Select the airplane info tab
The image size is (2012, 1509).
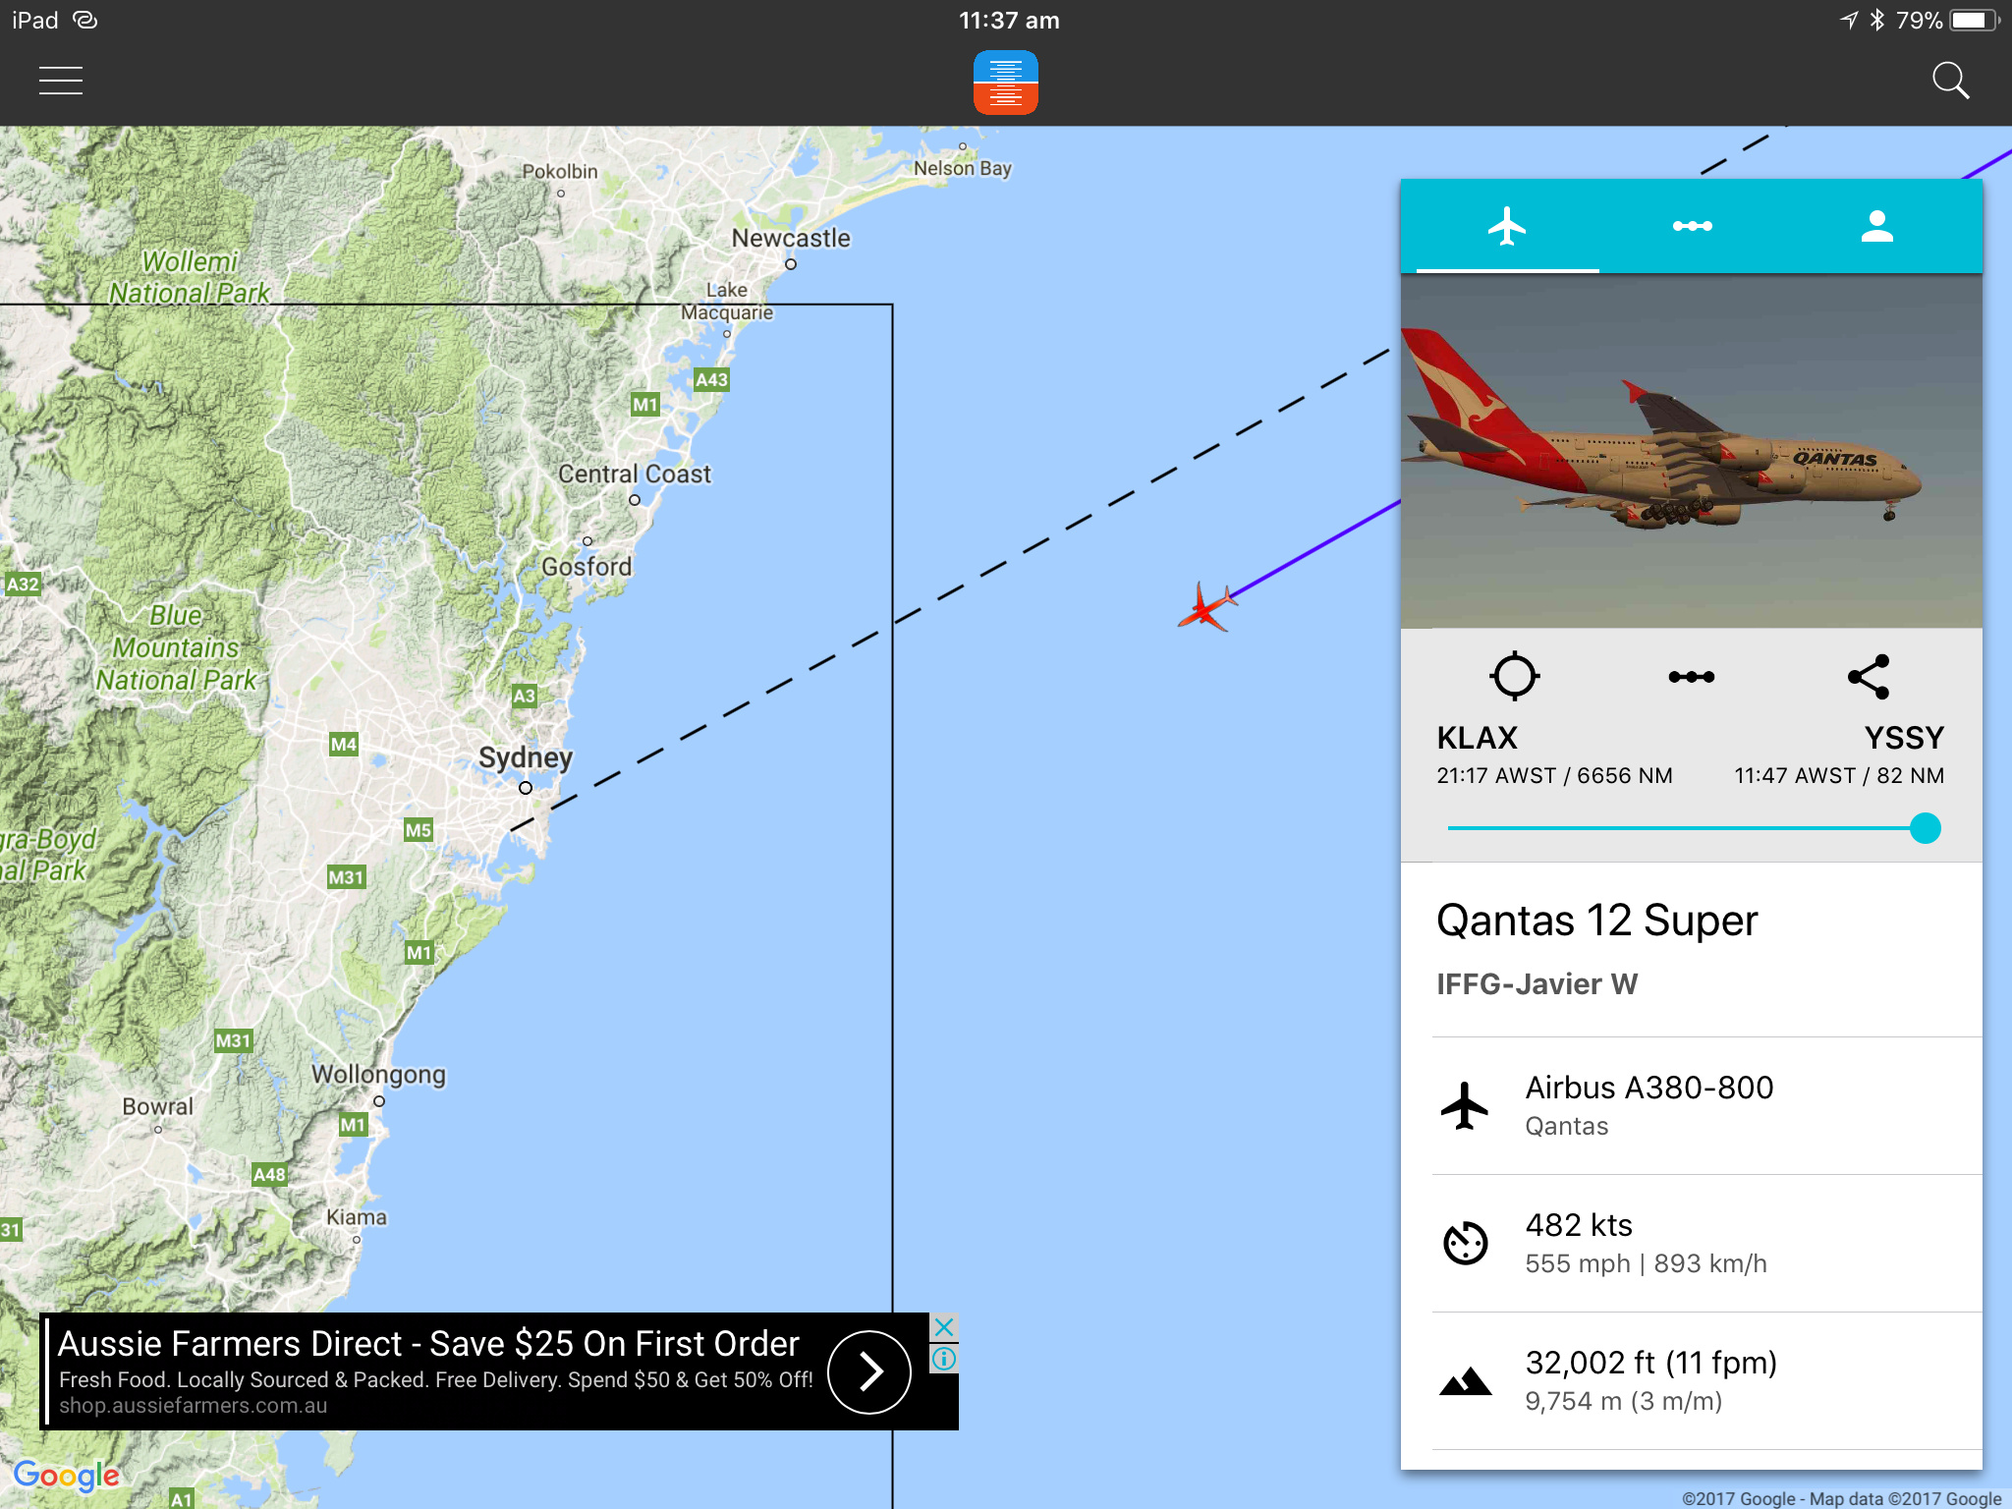click(x=1507, y=226)
